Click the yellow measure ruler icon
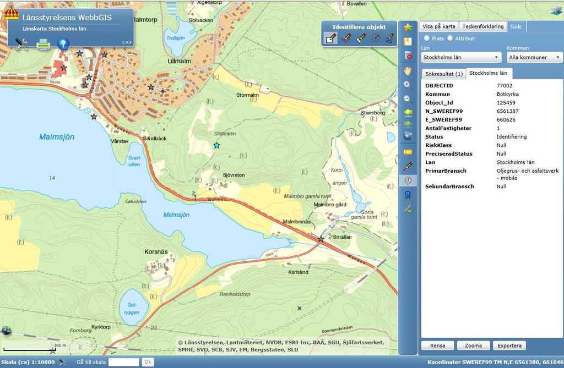Viewport: 564px width, 368px height. pyautogui.click(x=408, y=152)
